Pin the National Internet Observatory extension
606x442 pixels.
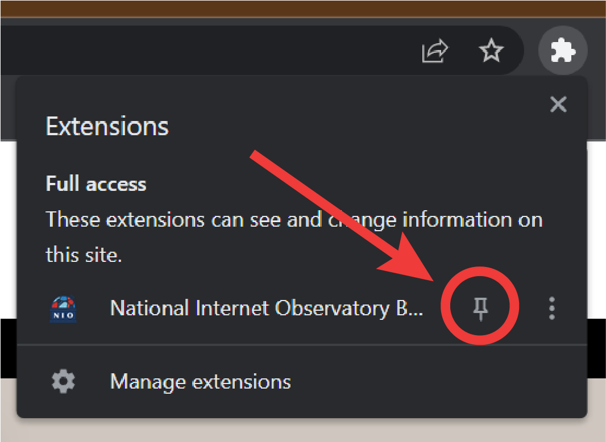(482, 308)
